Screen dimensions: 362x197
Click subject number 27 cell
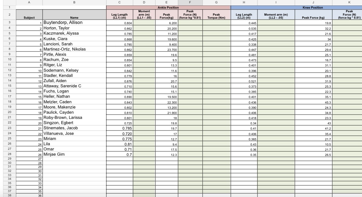coord(29,159)
